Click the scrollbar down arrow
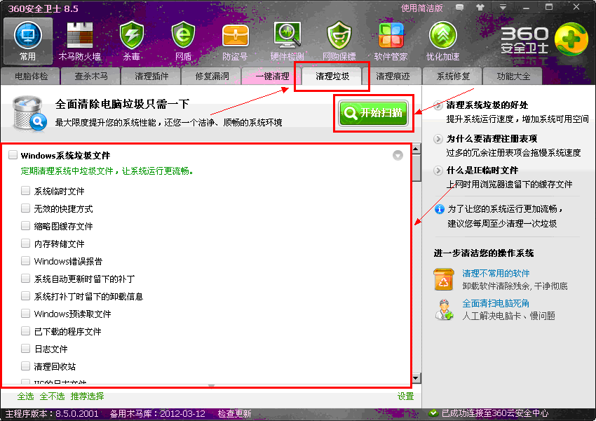This screenshot has height=421, width=596. click(416, 378)
